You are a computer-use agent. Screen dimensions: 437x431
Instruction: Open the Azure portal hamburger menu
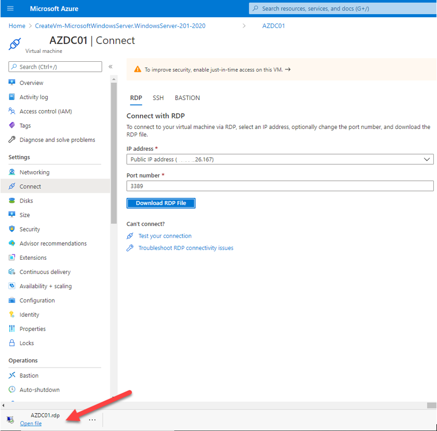10,8
